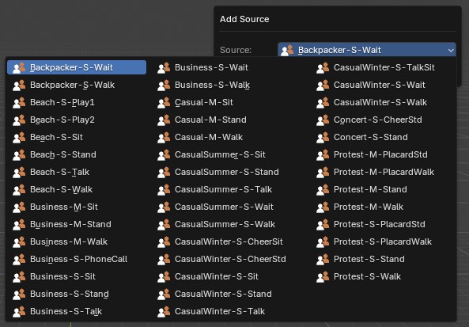Click the crowd icon beside Beach-S-Sit
The height and width of the screenshot is (327, 469).
tap(19, 137)
